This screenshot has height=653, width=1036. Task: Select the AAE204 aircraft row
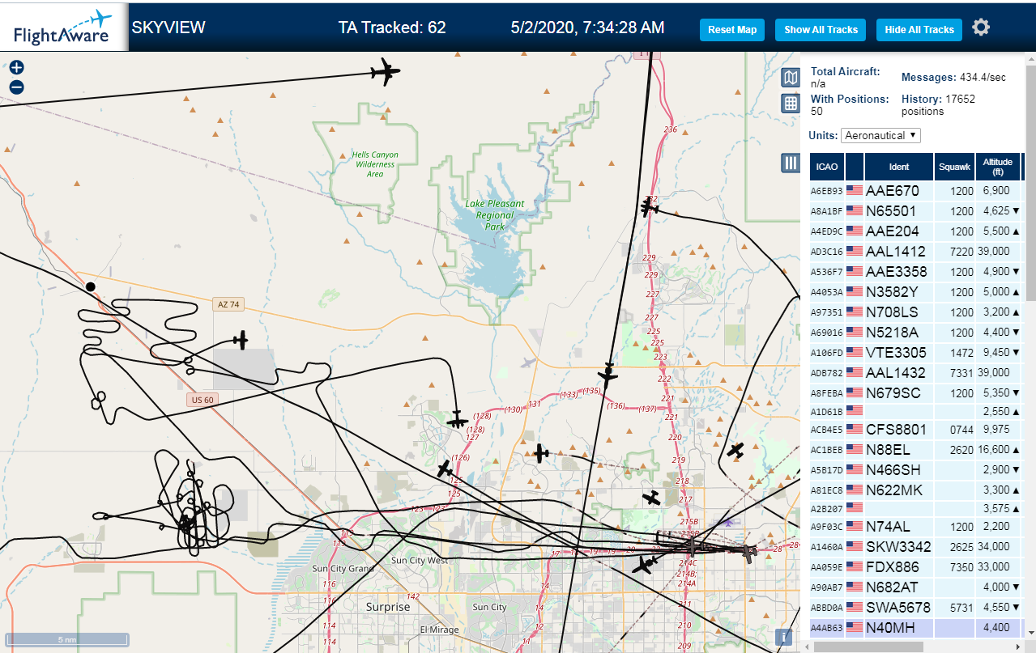(915, 231)
